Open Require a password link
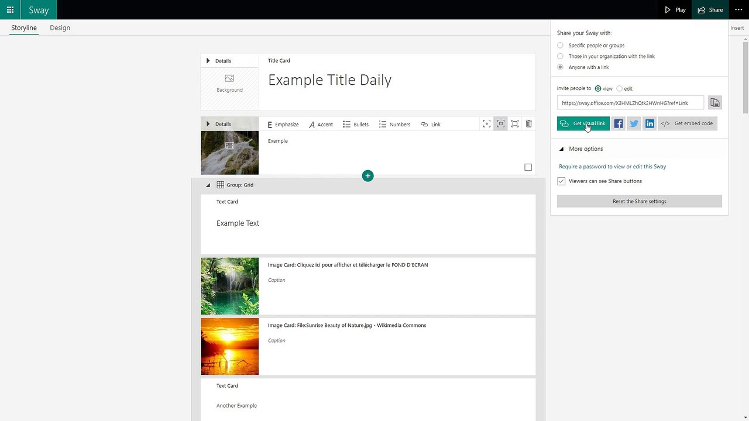 click(612, 167)
